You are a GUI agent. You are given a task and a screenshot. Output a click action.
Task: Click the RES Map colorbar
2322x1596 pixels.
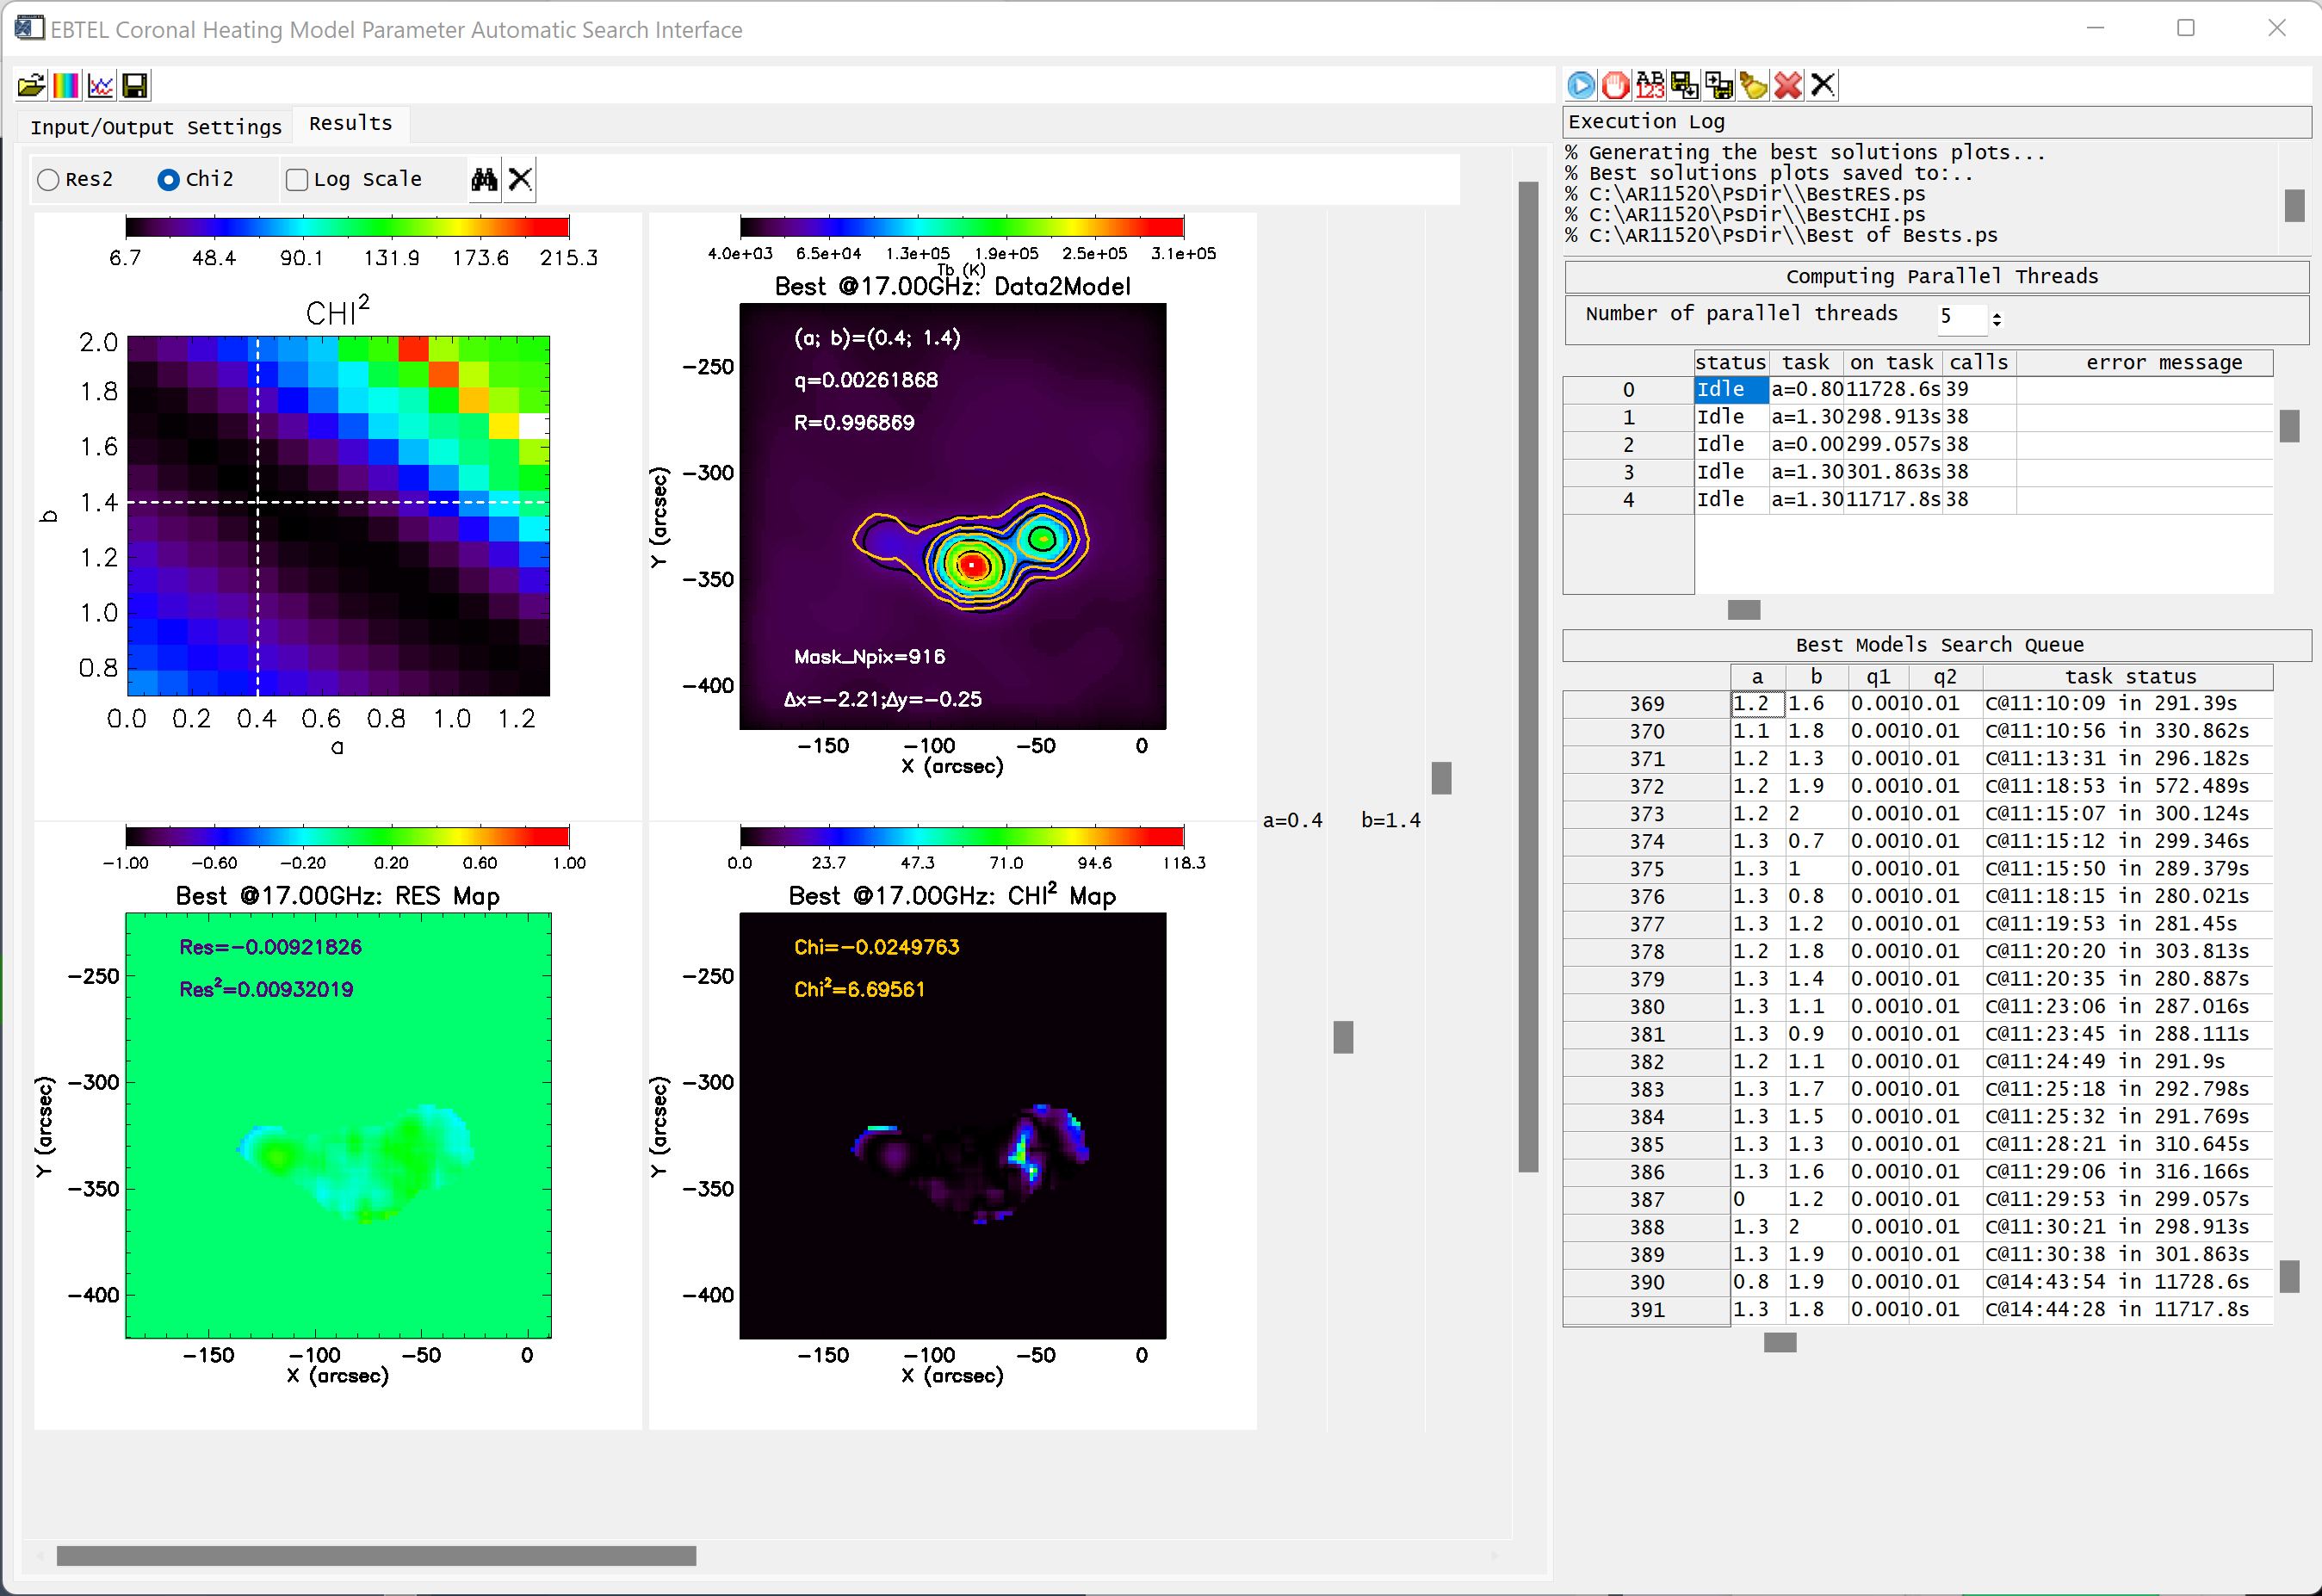[x=347, y=837]
